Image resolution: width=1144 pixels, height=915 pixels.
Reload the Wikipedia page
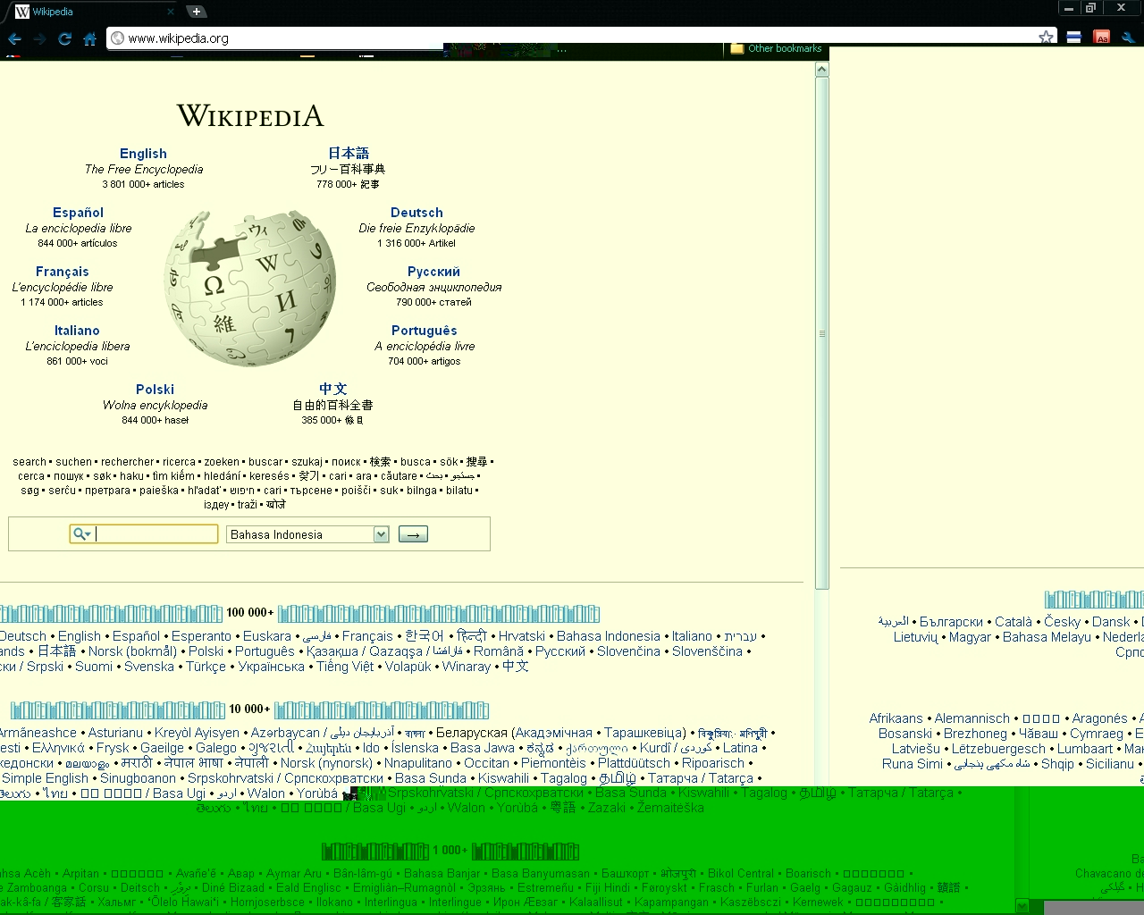pos(64,38)
